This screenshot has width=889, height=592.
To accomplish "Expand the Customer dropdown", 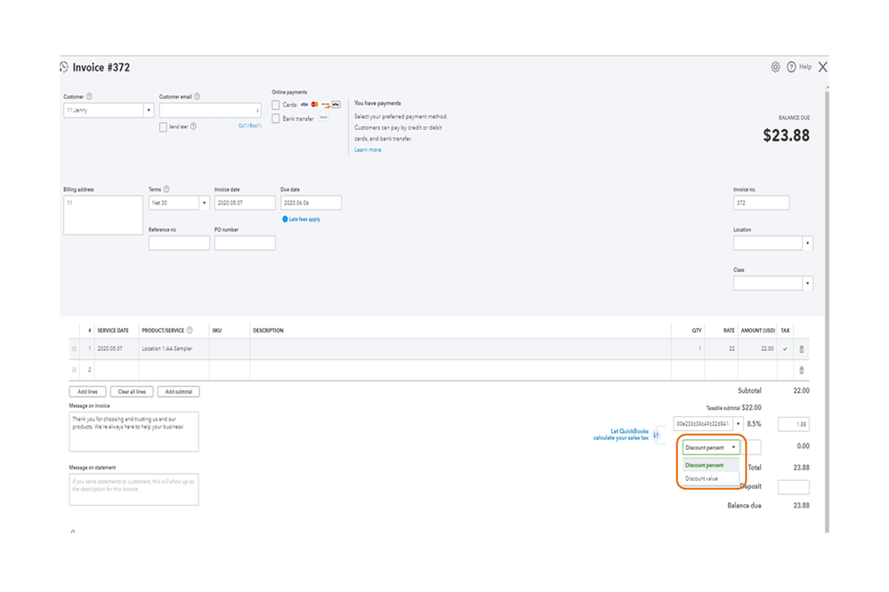I will click(148, 110).
